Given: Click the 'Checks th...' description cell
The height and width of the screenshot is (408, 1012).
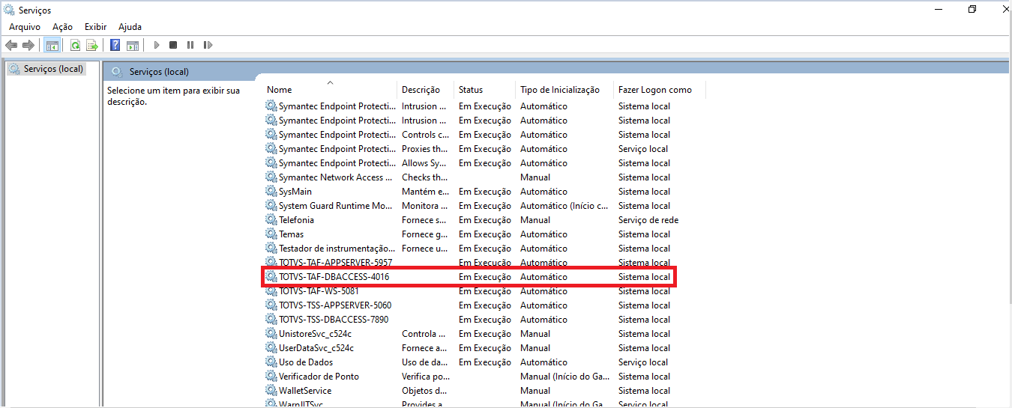Looking at the screenshot, I should coord(426,177).
